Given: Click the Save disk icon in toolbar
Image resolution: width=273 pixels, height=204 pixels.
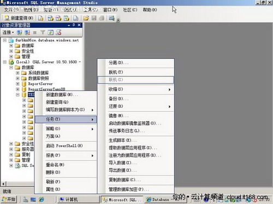Looking at the screenshot, I should click(x=94, y=18).
